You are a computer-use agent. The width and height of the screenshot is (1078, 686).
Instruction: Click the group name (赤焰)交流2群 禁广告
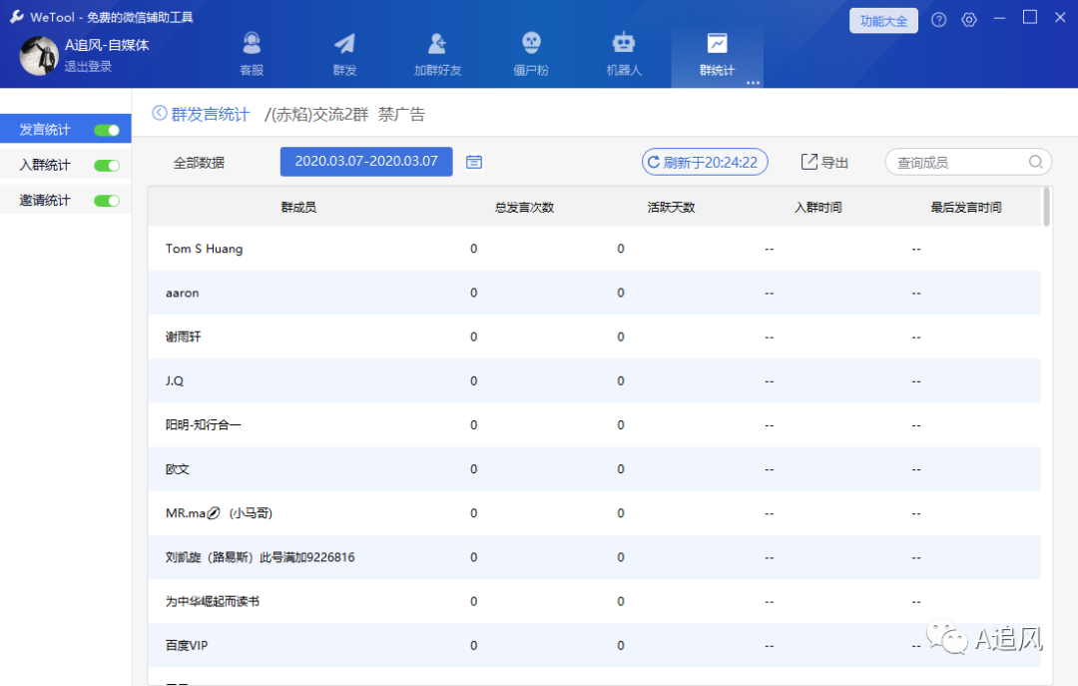click(345, 114)
